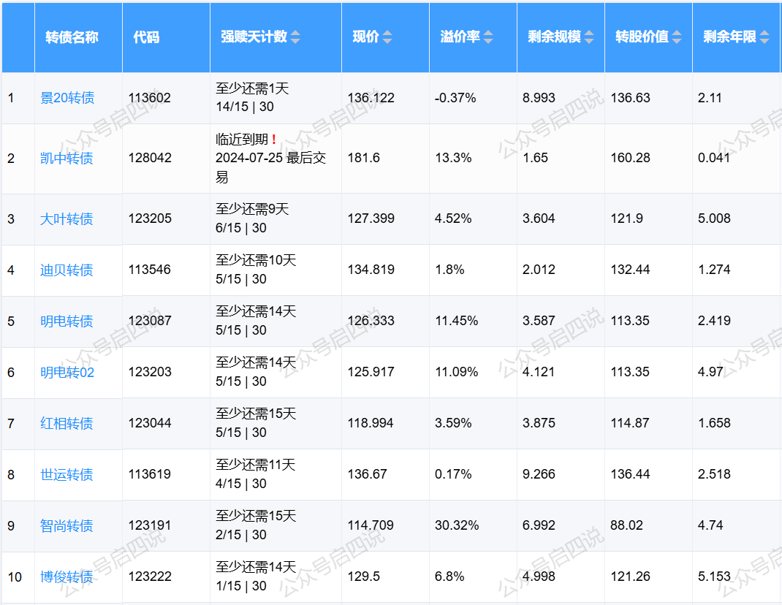Click the red exclamation mark after 临近到期
Viewport: 782px width, 605px height.
(273, 140)
